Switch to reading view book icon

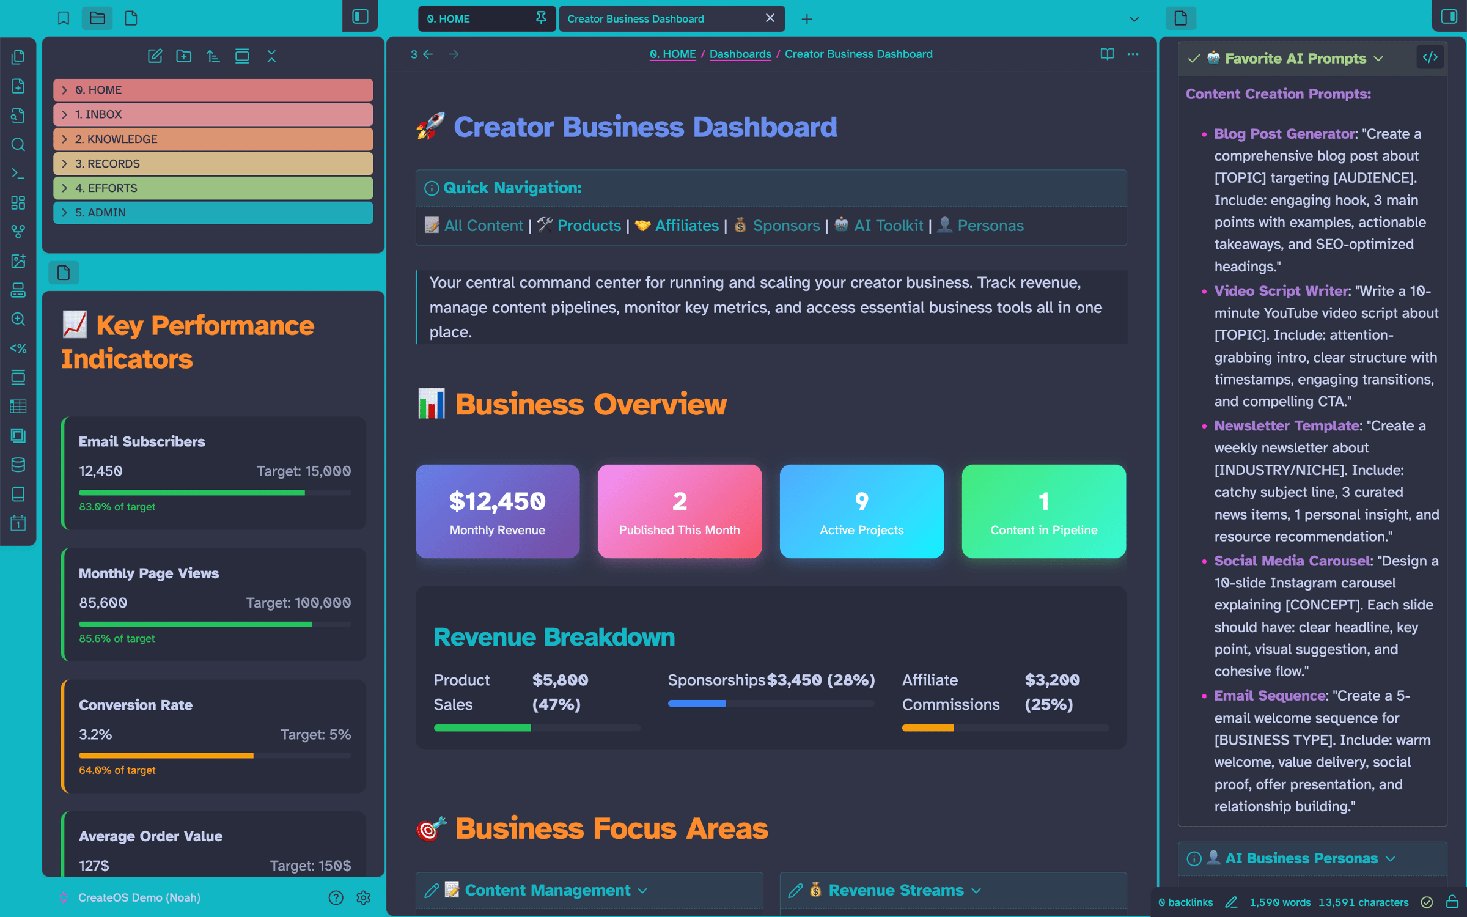pos(1107,54)
